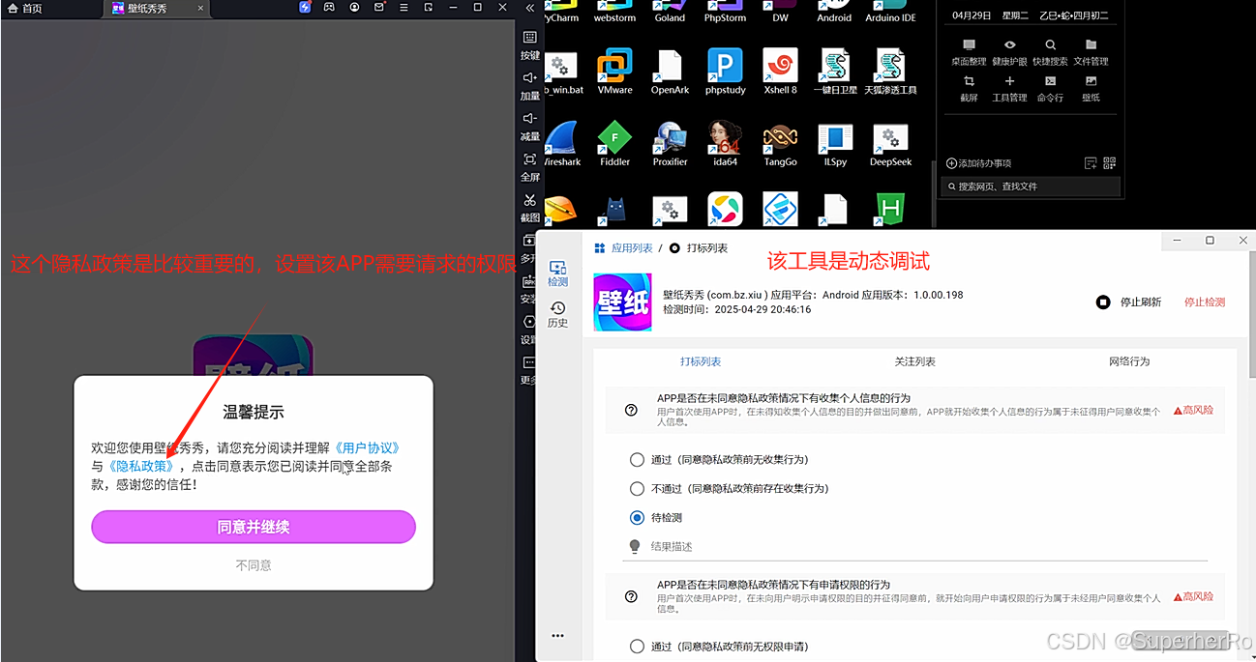Click help icon beside 申请权限 item
The image size is (1256, 662).
(x=632, y=596)
